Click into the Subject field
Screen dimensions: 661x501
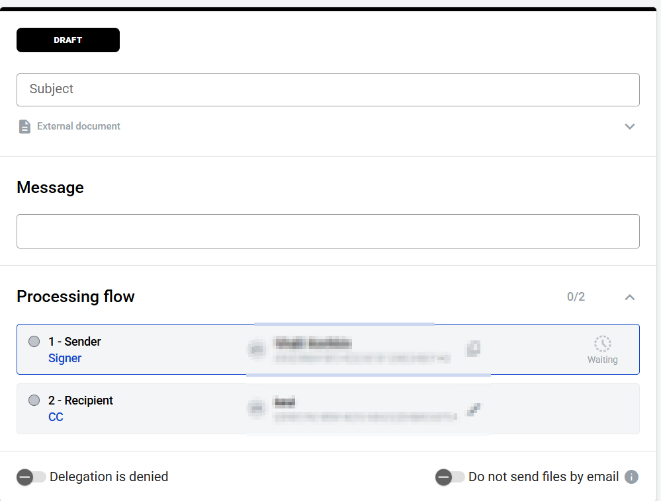point(328,90)
